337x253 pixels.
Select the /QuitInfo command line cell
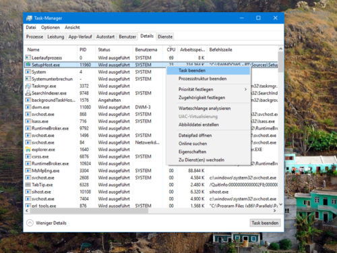point(243,185)
